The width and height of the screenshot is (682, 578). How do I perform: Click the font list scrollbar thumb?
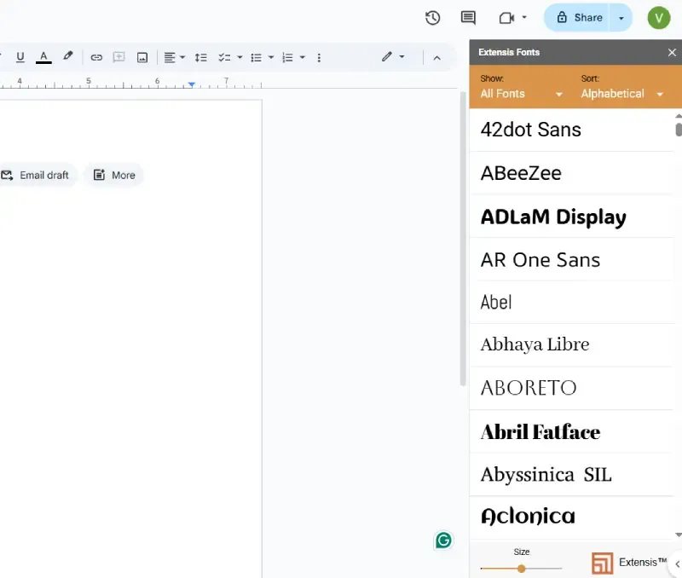[679, 130]
